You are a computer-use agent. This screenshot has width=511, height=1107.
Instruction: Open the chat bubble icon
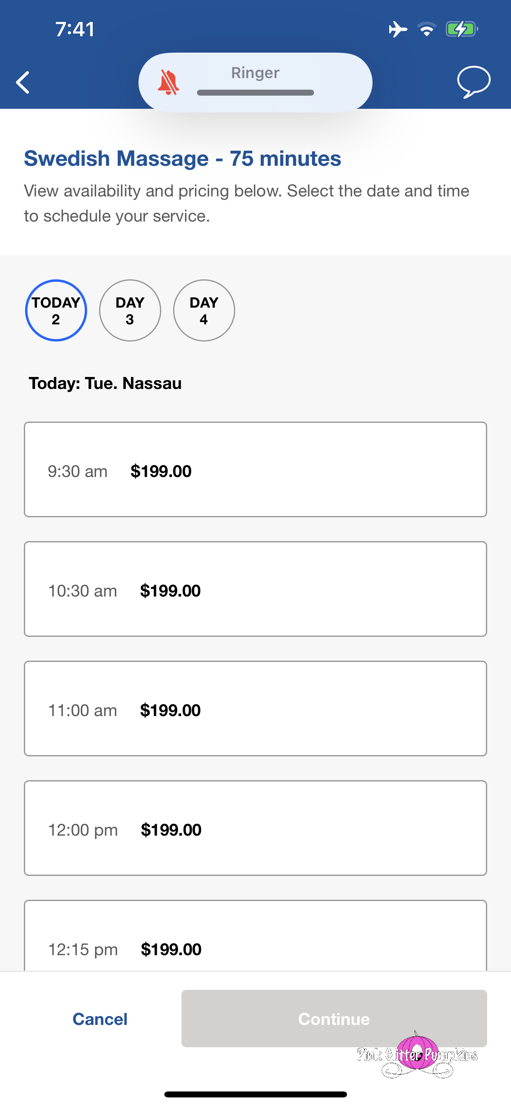point(474,82)
